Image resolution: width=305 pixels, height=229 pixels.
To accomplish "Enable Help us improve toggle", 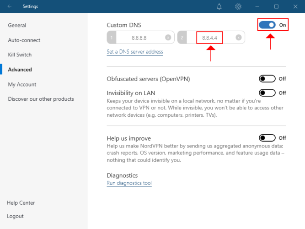I will point(267,138).
